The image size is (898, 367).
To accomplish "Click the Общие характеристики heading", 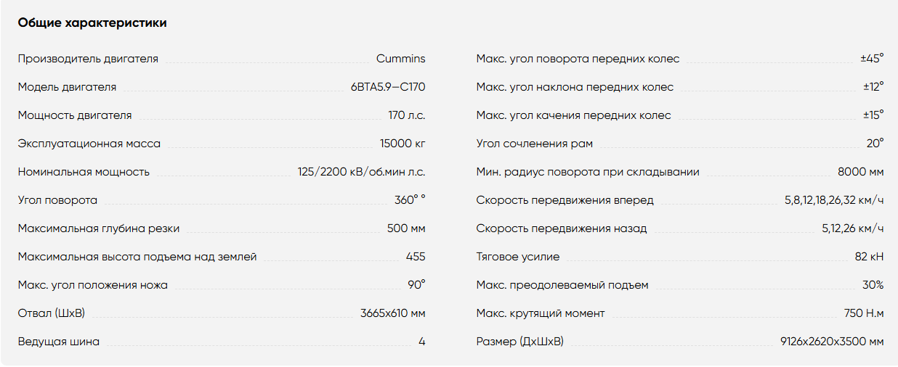I will [x=92, y=23].
